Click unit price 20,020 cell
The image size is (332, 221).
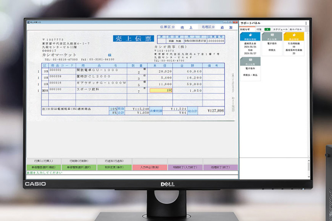[160, 71]
